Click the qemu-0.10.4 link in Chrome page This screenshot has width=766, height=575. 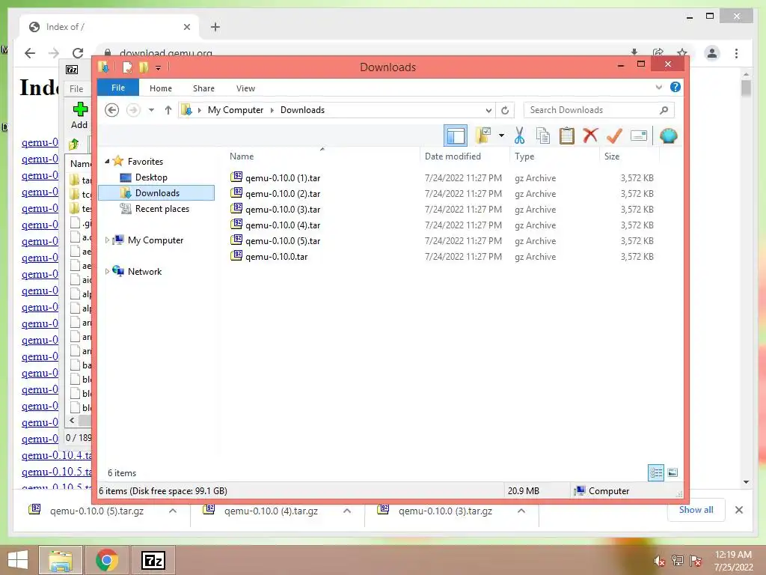(x=56, y=455)
